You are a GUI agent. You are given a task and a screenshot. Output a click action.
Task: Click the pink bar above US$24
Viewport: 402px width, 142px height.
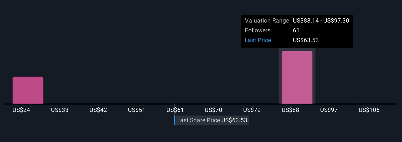click(28, 90)
